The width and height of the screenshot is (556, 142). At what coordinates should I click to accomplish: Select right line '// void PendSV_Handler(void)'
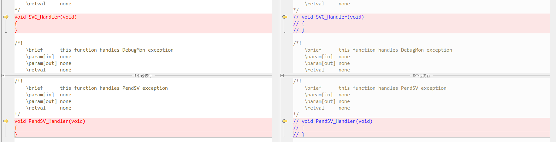click(333, 121)
